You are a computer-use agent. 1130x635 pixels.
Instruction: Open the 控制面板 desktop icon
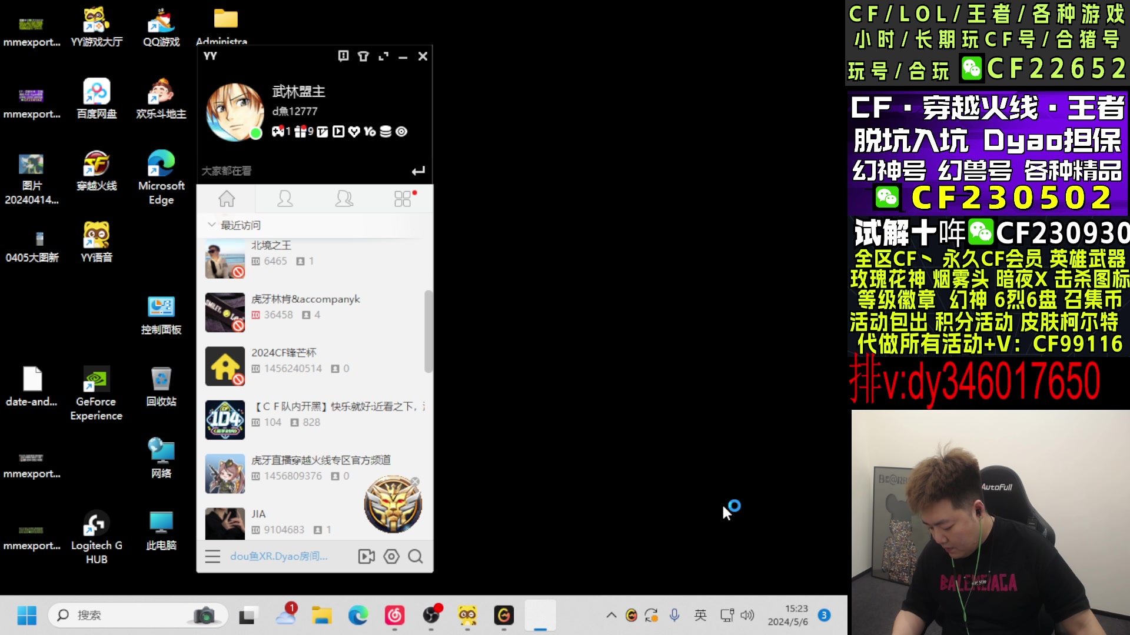click(161, 315)
